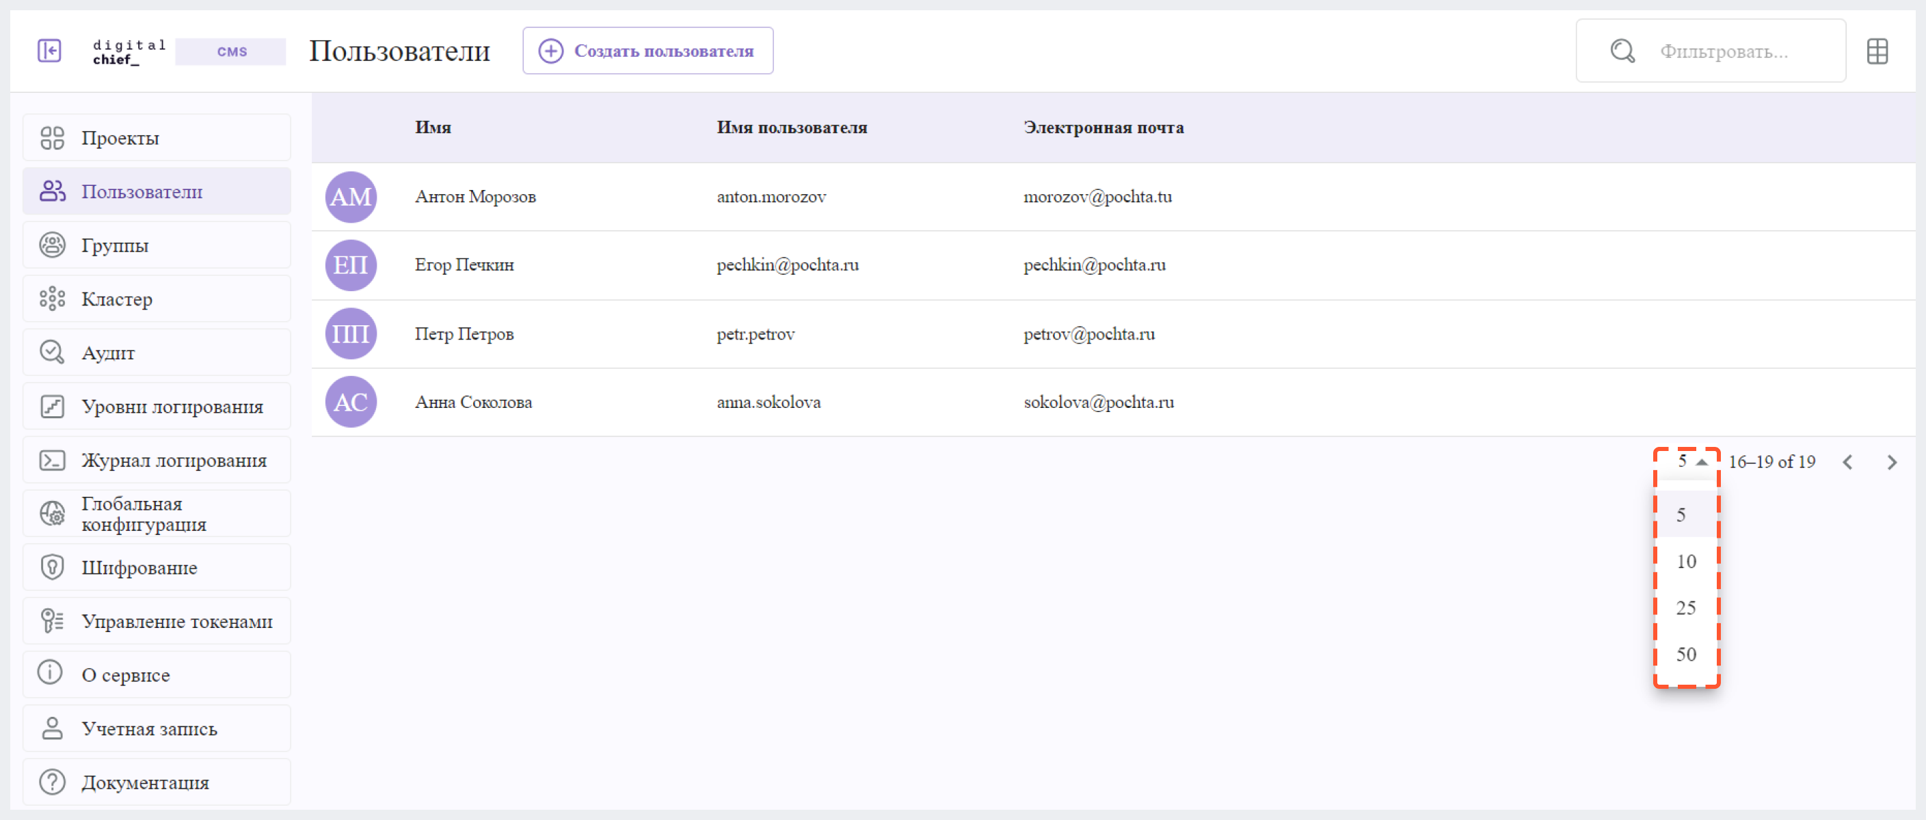Image resolution: width=1926 pixels, height=820 pixels.
Task: Click Создать пользователя button
Action: pos(647,51)
